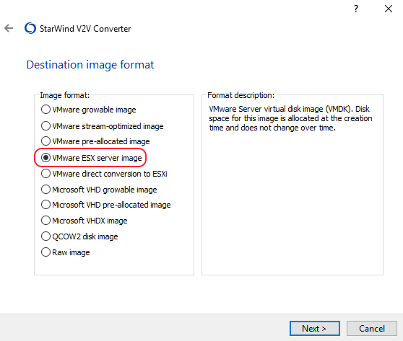Viewport: 403px width, 341px height.
Task: Select QCOW2 disk image option
Action: [79, 236]
